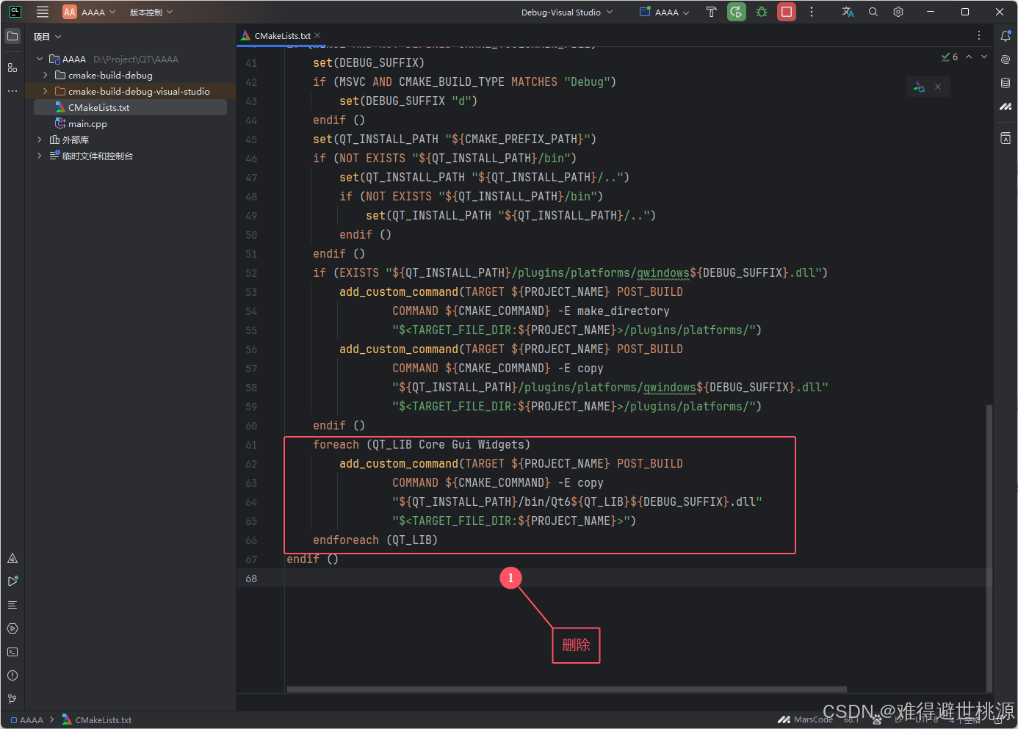Open the main hamburger menu
Screen dimensions: 1018x729
(x=43, y=12)
